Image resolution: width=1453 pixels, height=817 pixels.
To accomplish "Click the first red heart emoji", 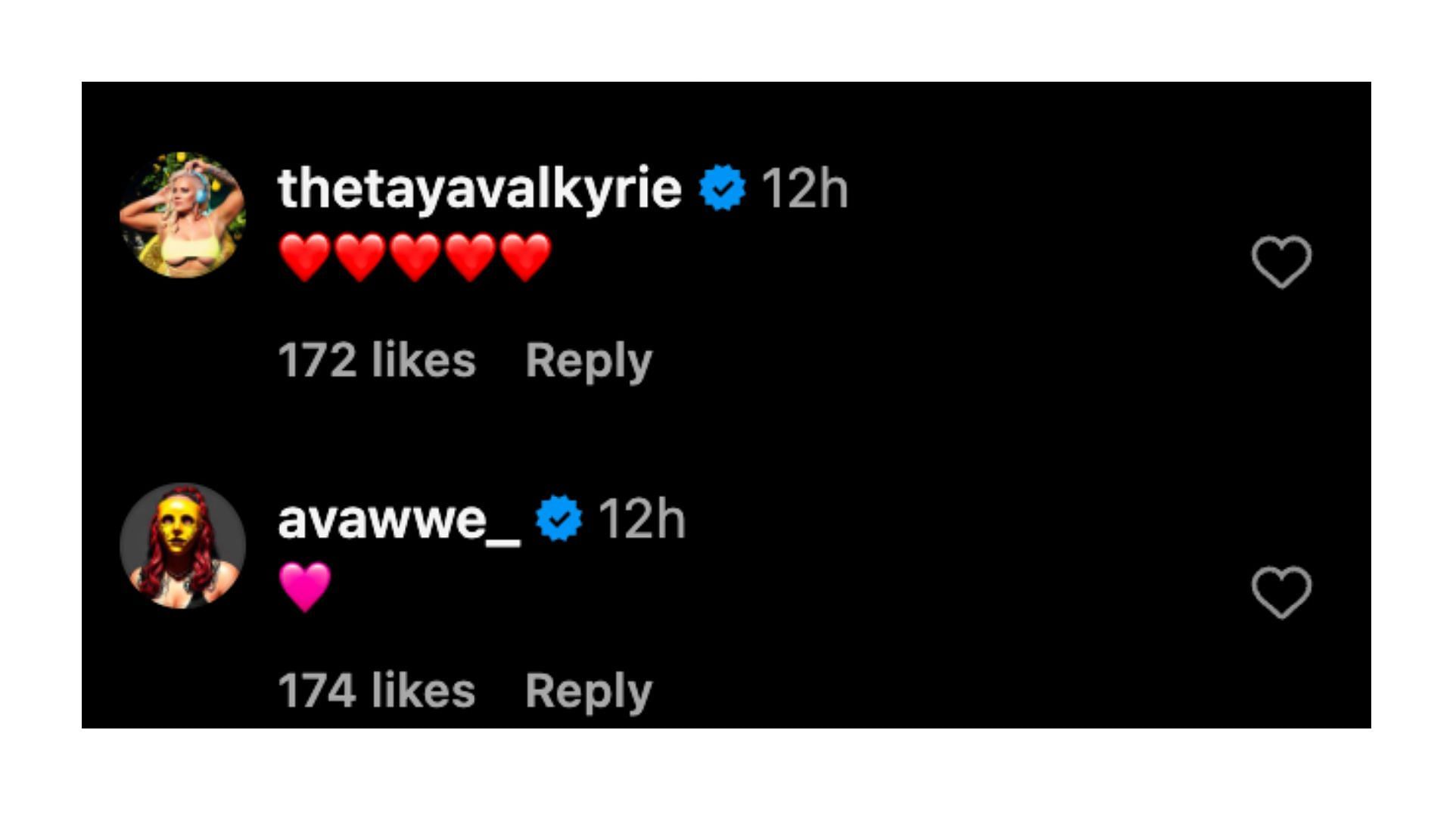I will (305, 257).
